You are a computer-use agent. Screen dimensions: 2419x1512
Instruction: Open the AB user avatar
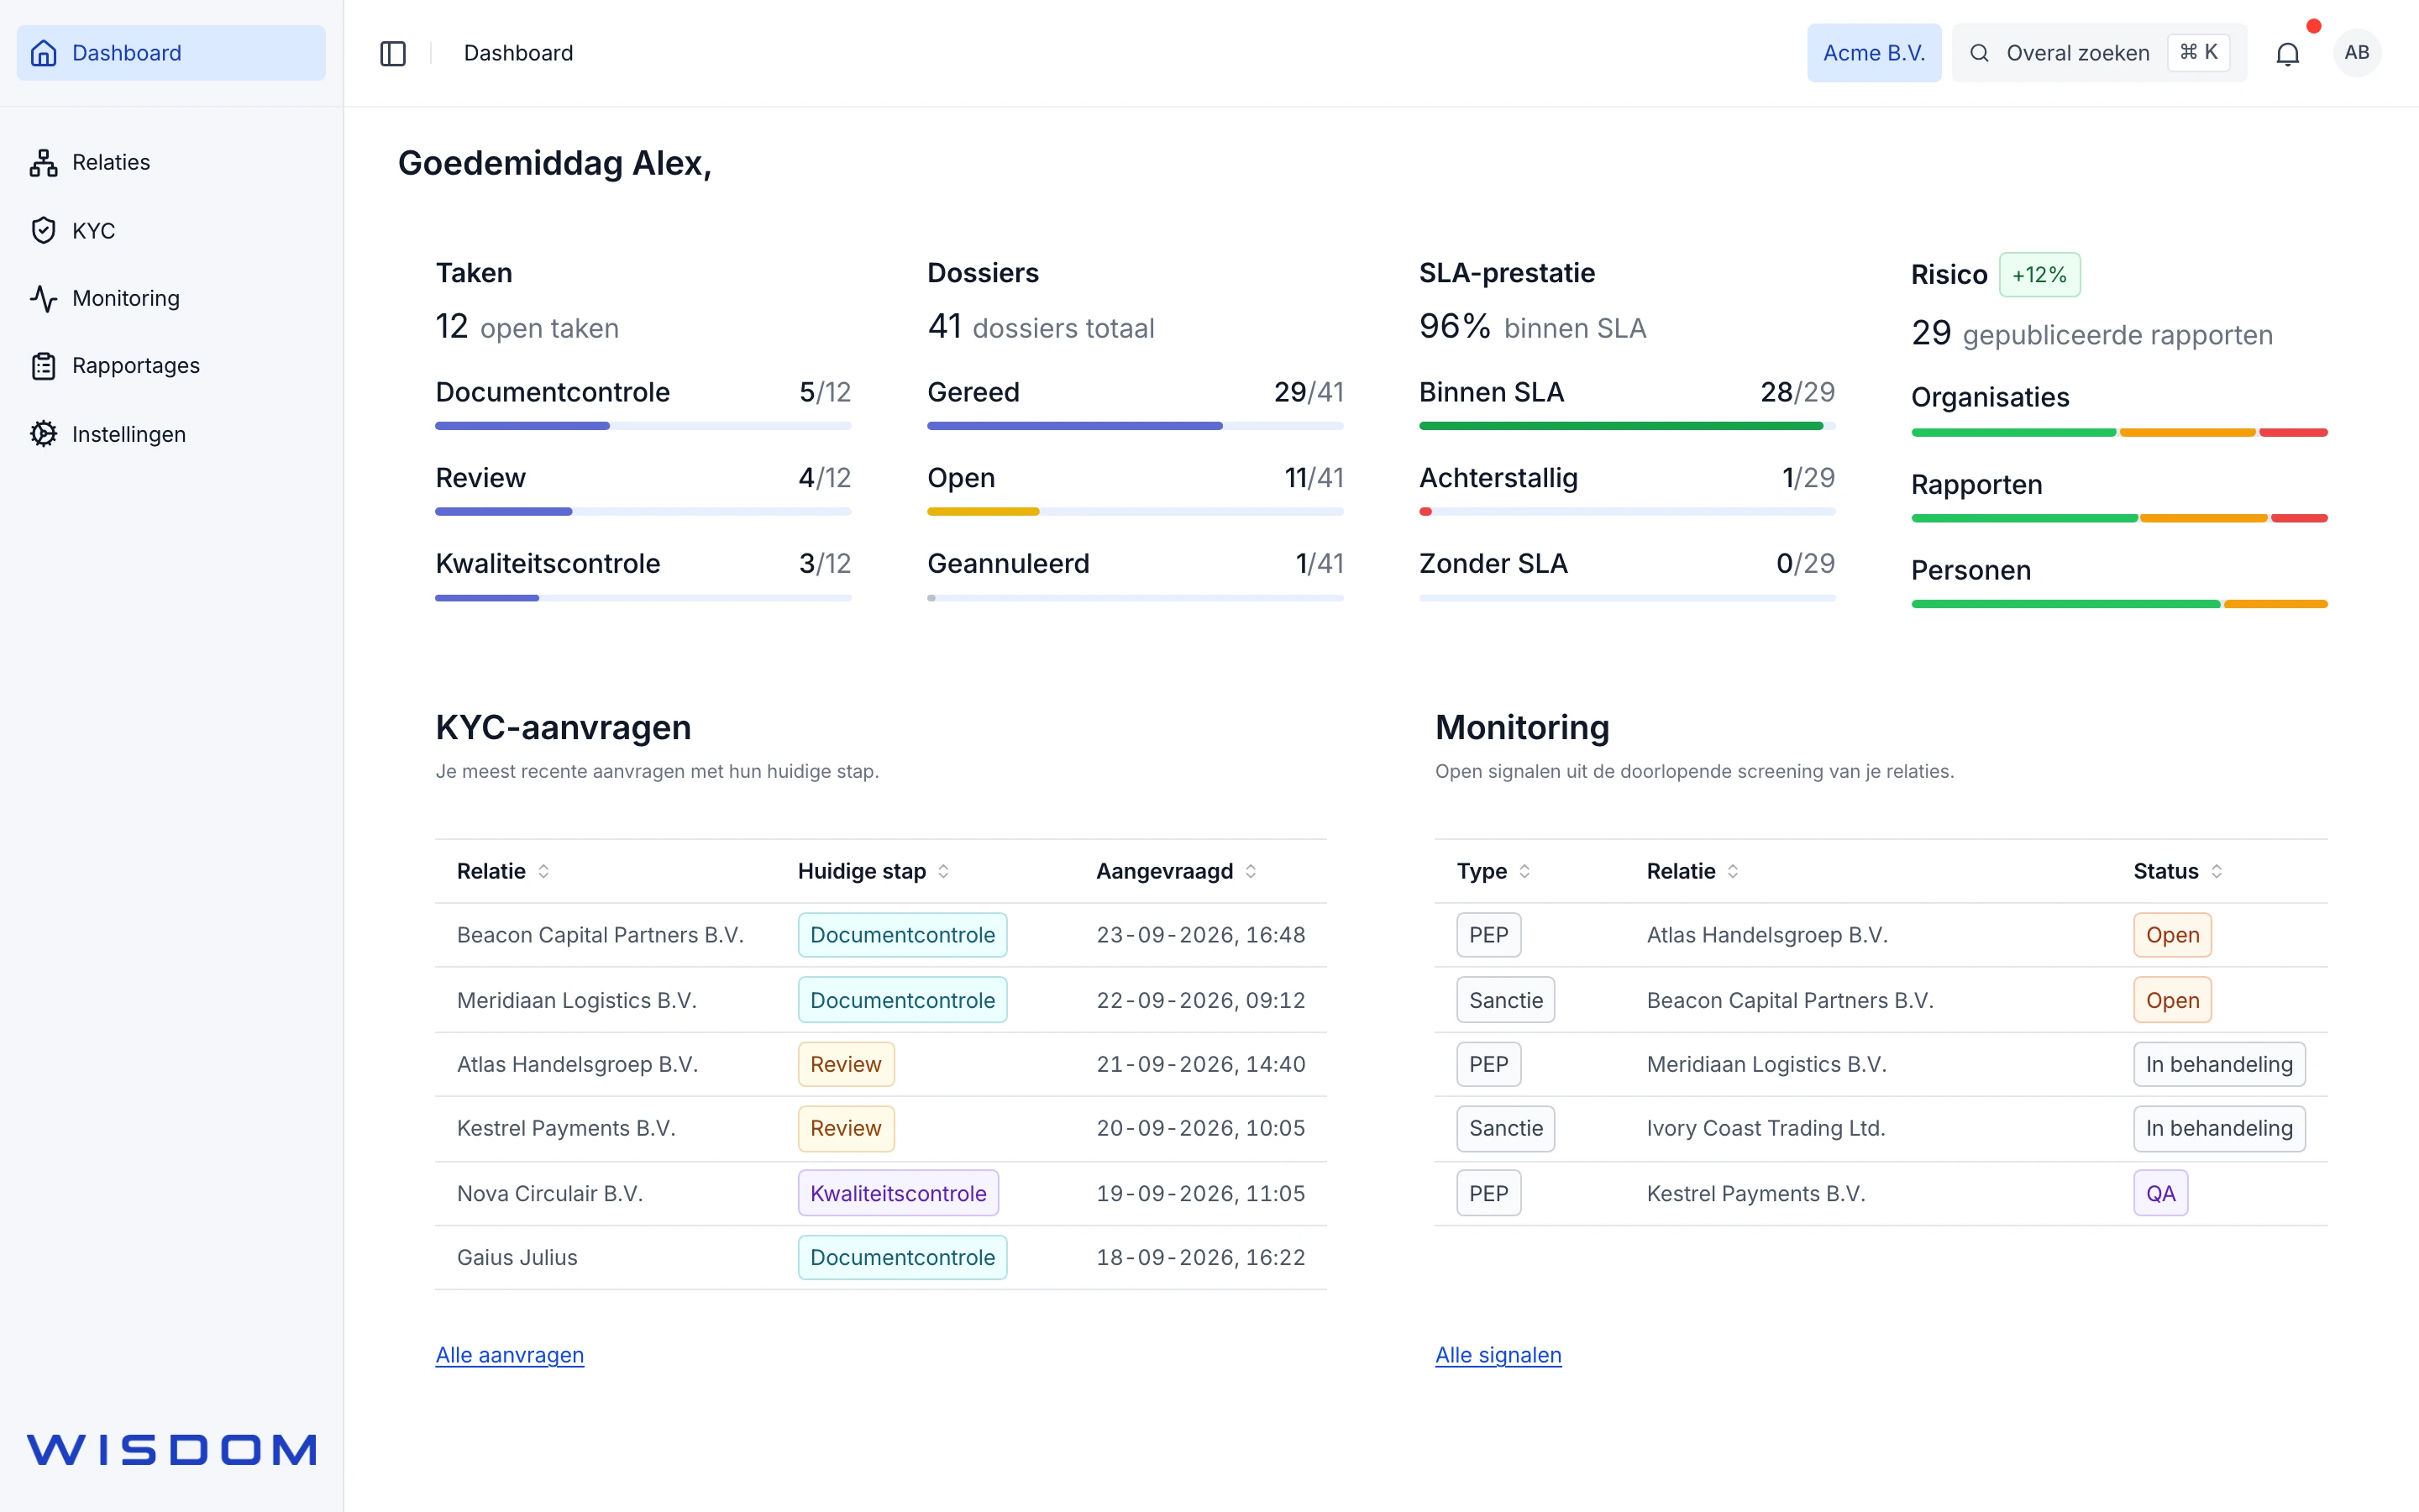tap(2356, 53)
